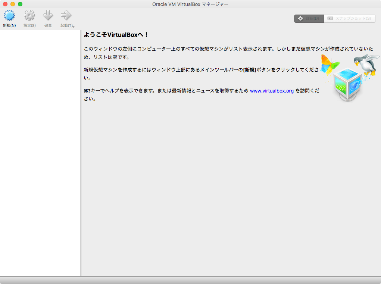Minimize the window using the yellow button
381x284 pixels.
[13, 4]
